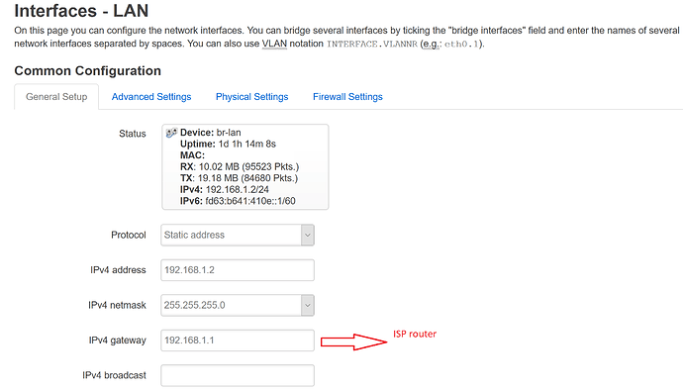Open the IPv4 netmask dropdown arrow
683x390 pixels.
click(308, 305)
